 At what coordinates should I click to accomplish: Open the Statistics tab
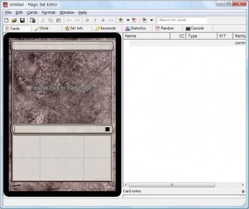(135, 28)
